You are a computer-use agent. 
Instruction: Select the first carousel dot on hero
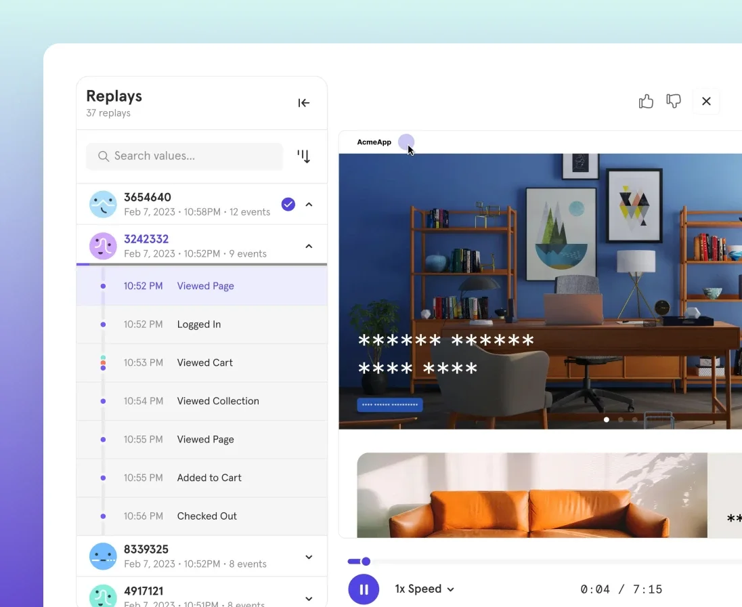pos(606,419)
